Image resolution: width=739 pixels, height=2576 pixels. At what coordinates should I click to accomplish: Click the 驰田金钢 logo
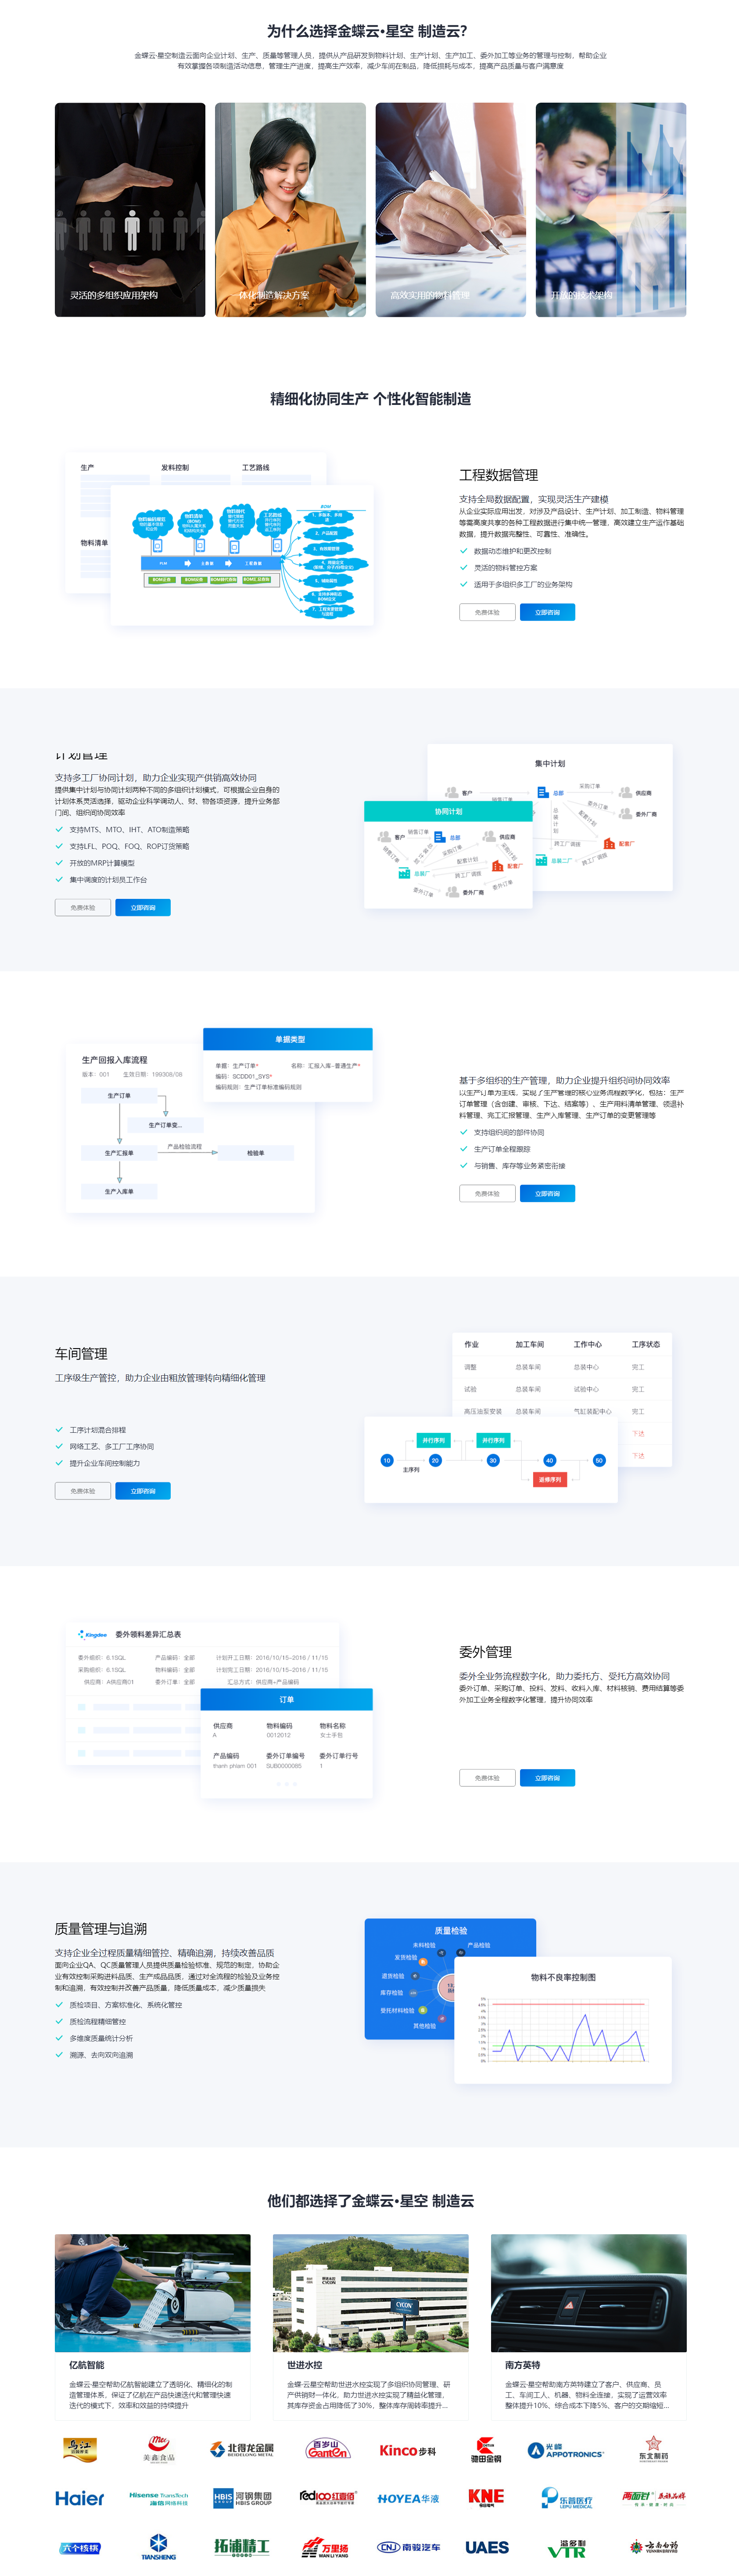point(486,2449)
